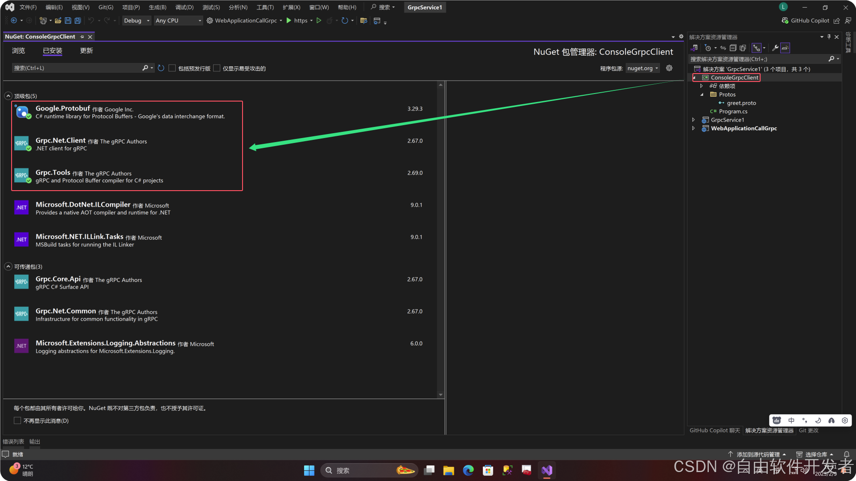Click the file explorer browse icon in toolbar
Screen dimensions: 856x481
tap(364, 20)
